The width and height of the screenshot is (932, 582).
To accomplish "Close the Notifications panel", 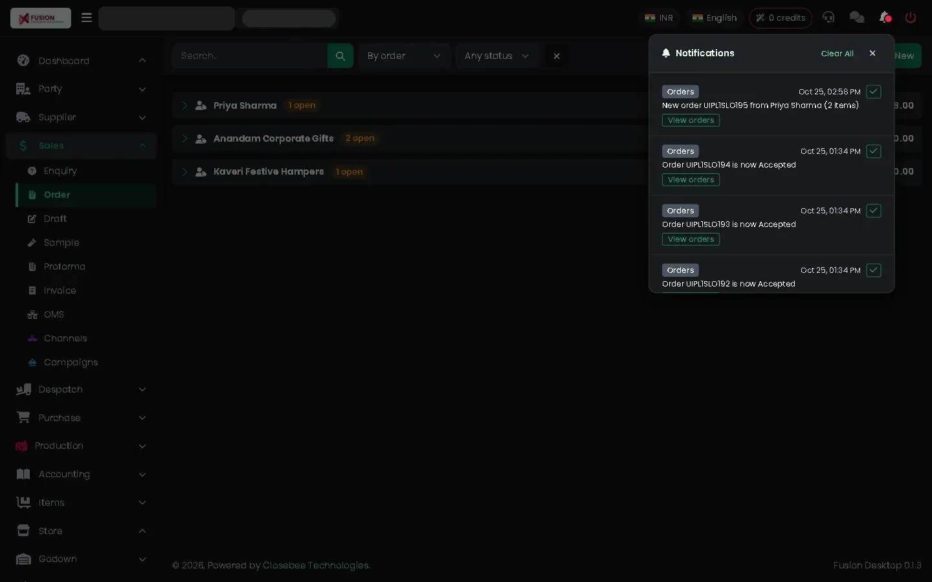I will pyautogui.click(x=872, y=53).
